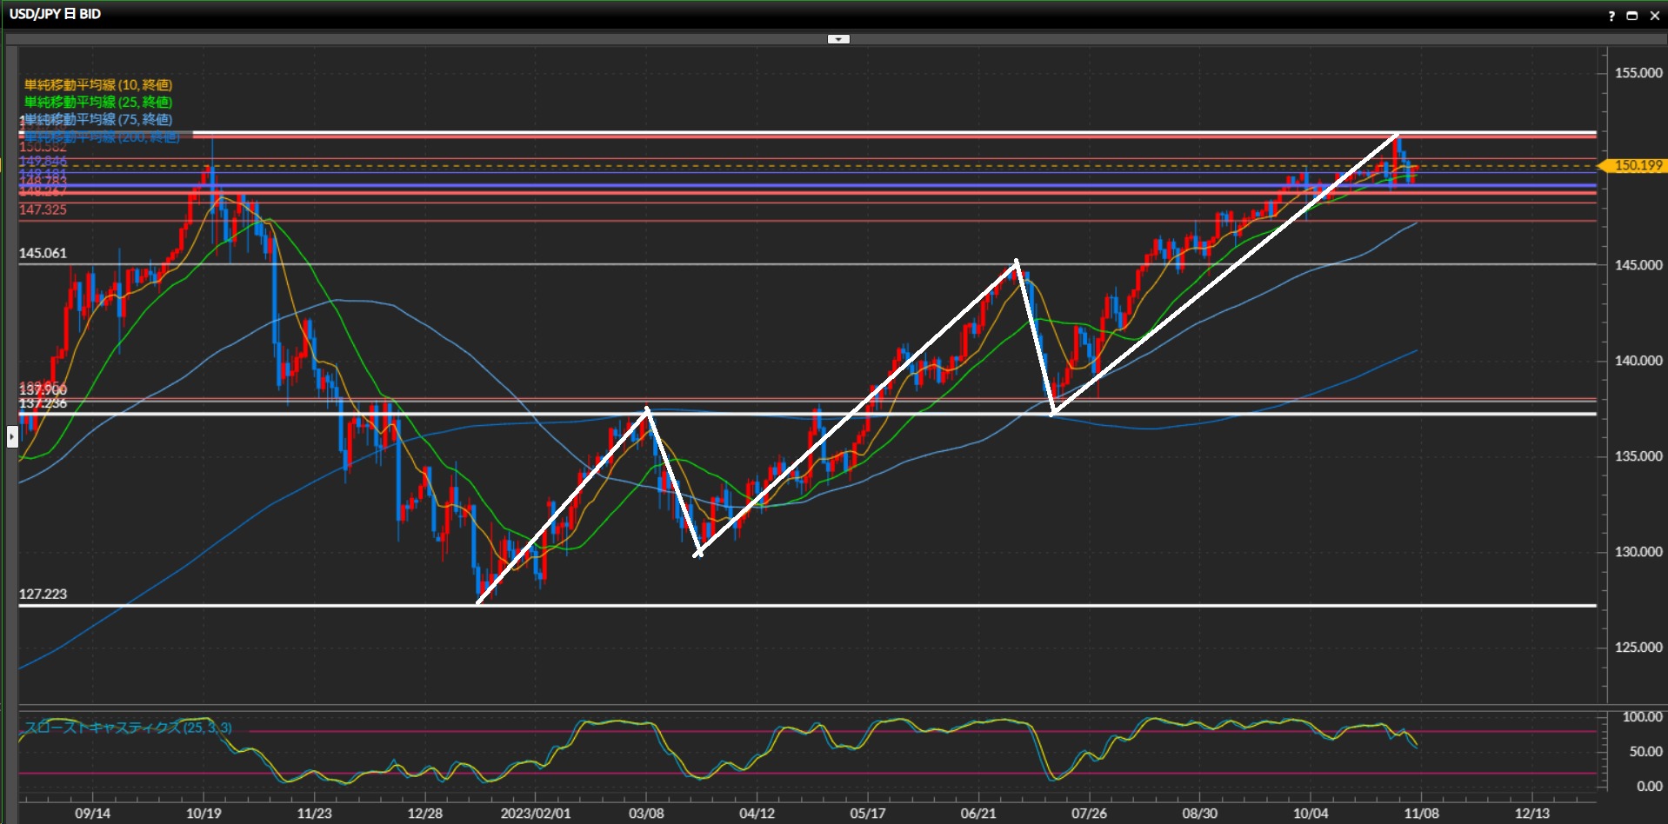Viewport: 1668px width, 824px height.
Task: Select the 75-period simple moving average label
Action: 98,119
